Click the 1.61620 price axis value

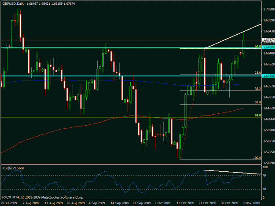coord(269,108)
